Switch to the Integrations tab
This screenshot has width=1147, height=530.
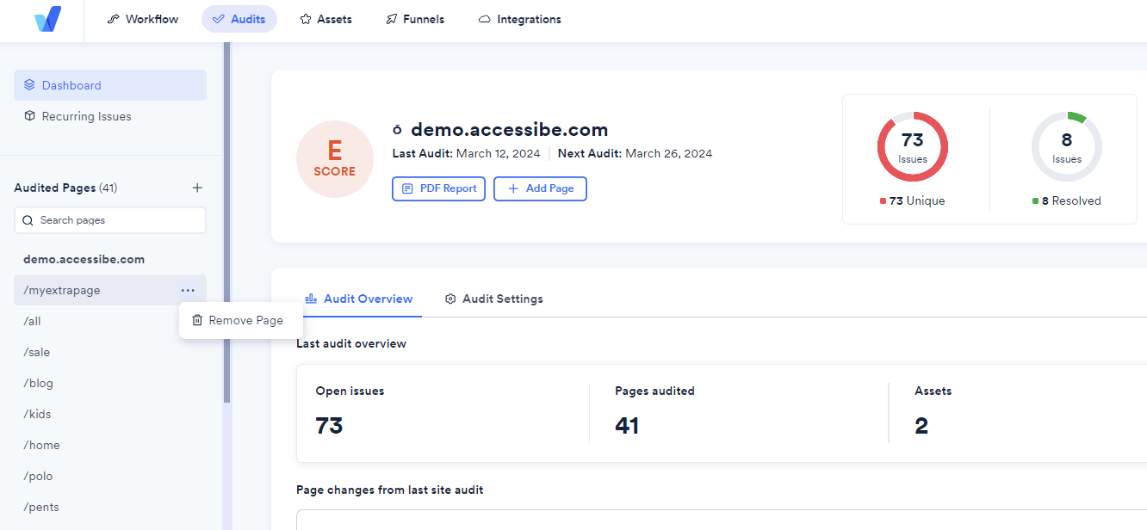(x=520, y=19)
